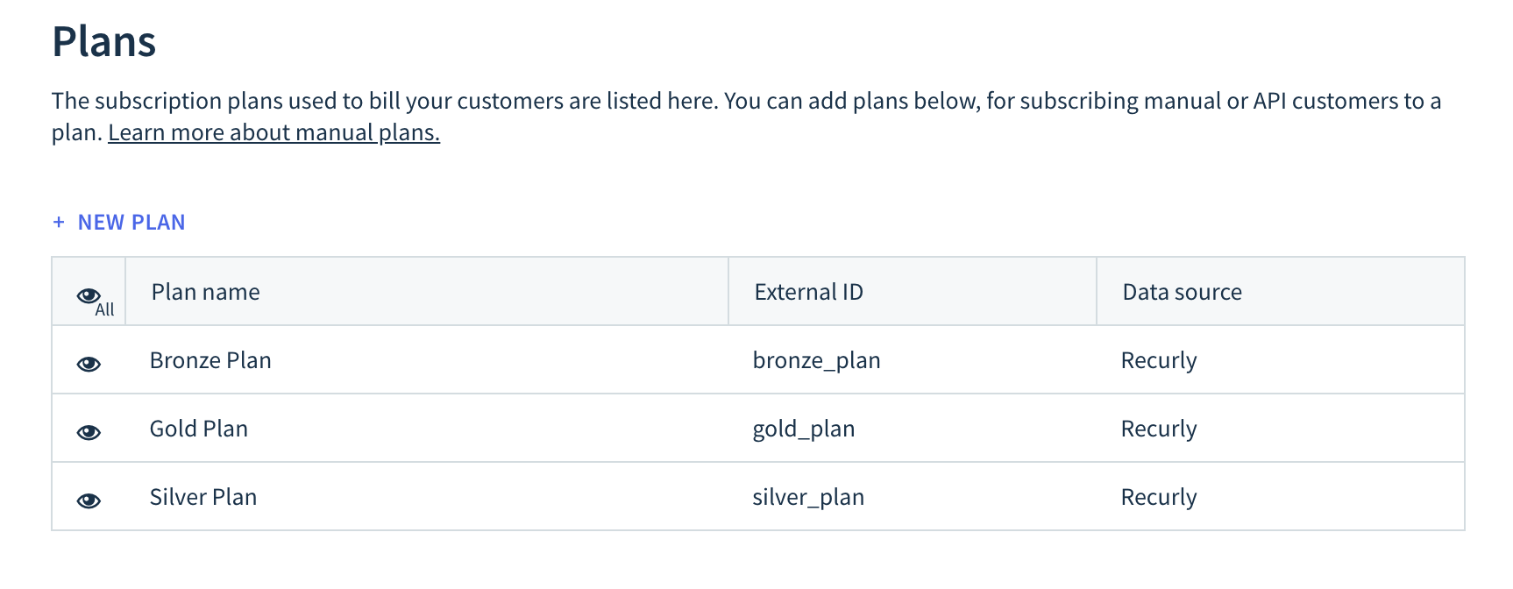Open the Silver Plan row name
This screenshot has height=589, width=1513.
[203, 497]
